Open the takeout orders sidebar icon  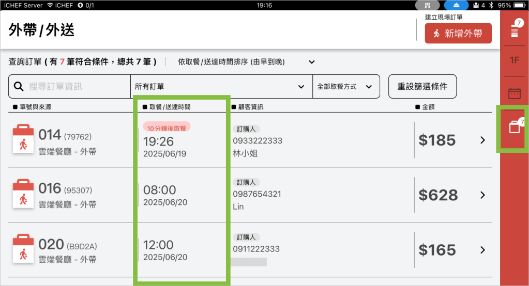(514, 126)
